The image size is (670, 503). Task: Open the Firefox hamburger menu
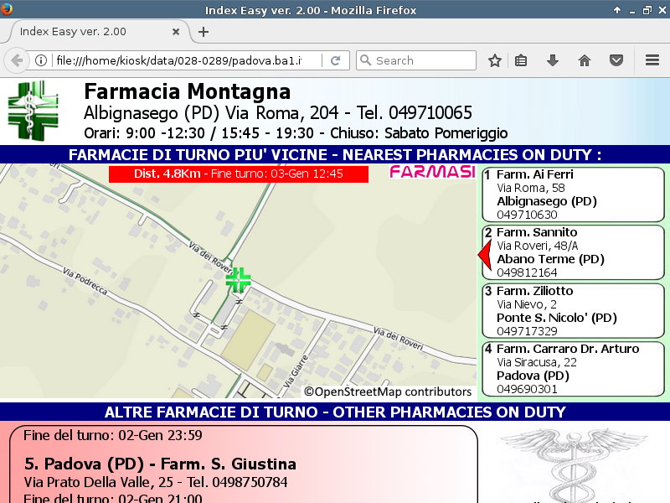(x=652, y=60)
